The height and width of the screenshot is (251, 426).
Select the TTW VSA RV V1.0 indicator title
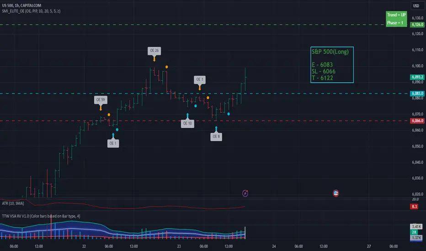click(41, 216)
